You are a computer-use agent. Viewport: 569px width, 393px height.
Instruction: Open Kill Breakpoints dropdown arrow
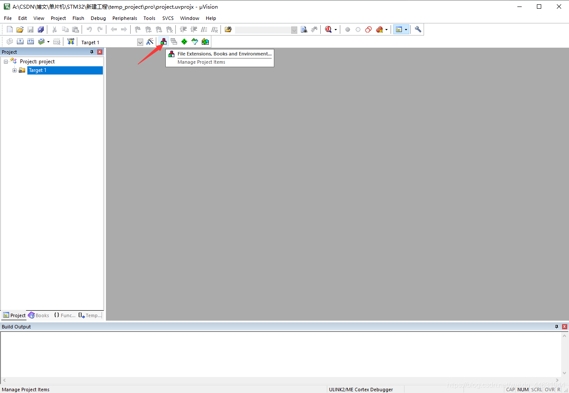[386, 30]
